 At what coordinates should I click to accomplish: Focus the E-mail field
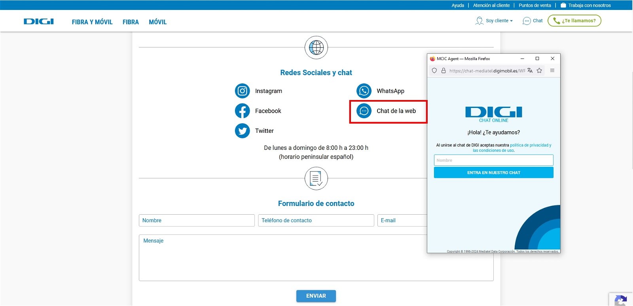[402, 220]
